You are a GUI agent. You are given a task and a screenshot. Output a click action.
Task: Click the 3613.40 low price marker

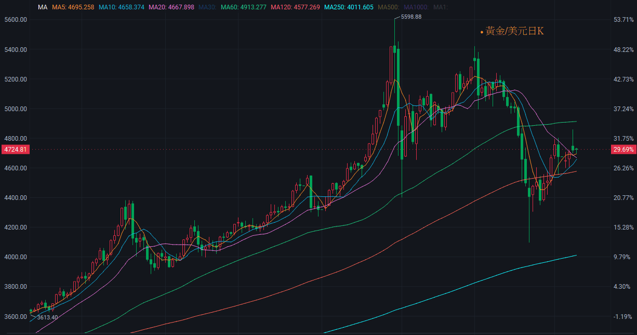[47, 317]
